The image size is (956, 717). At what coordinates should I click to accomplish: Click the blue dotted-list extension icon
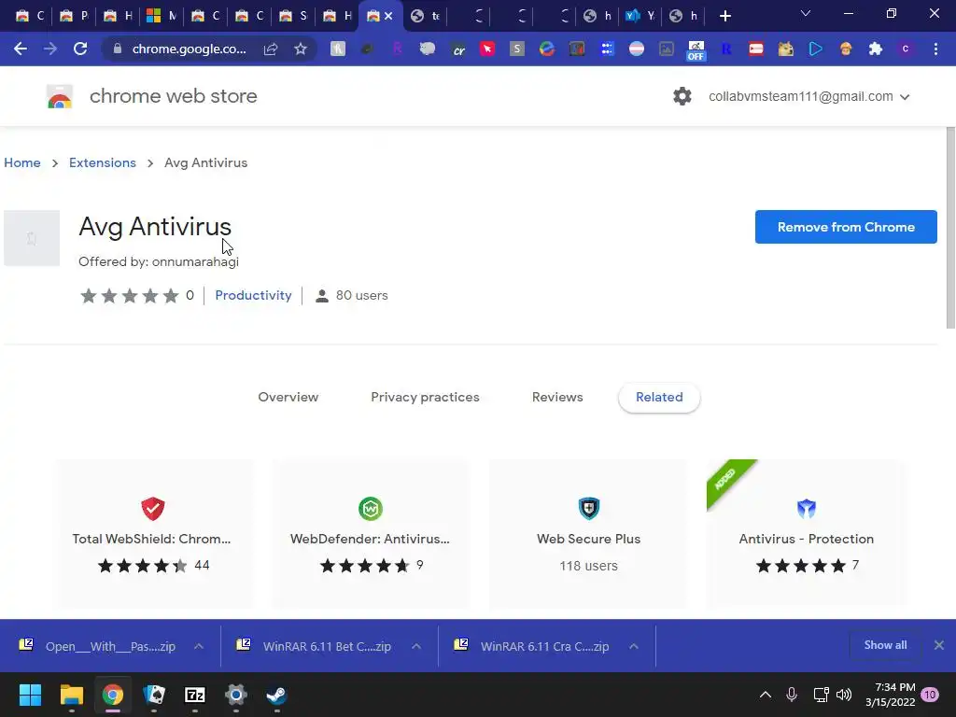(x=607, y=49)
